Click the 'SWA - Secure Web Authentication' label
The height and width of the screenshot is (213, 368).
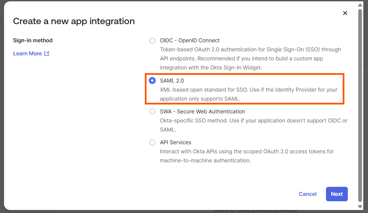pos(202,112)
